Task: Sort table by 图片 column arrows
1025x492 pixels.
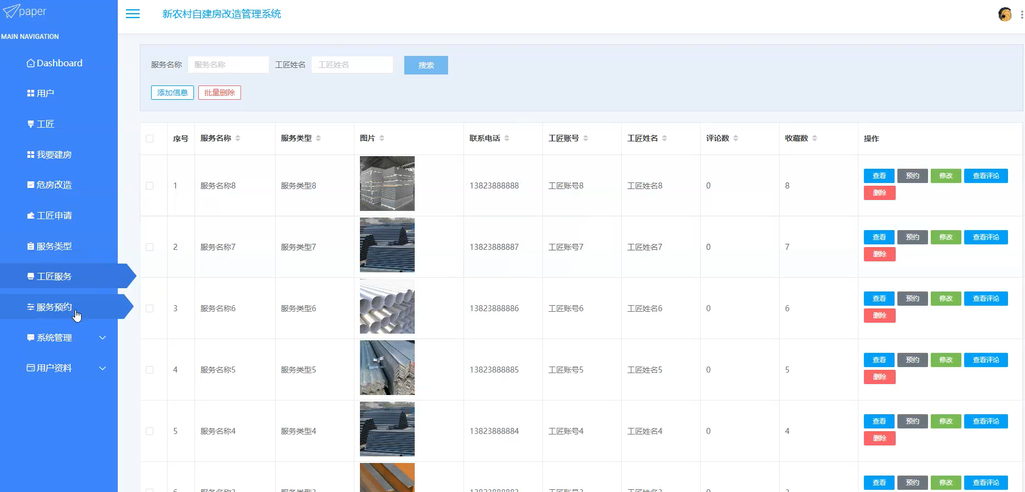Action: (382, 139)
